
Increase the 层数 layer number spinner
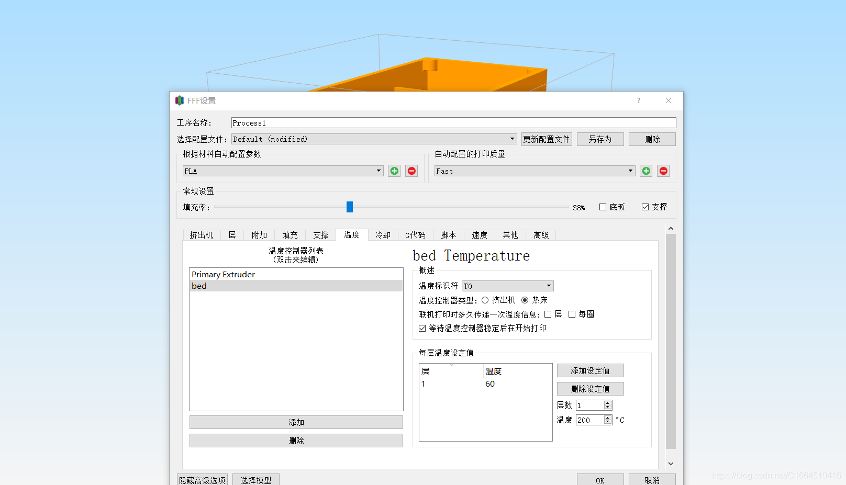(x=608, y=403)
